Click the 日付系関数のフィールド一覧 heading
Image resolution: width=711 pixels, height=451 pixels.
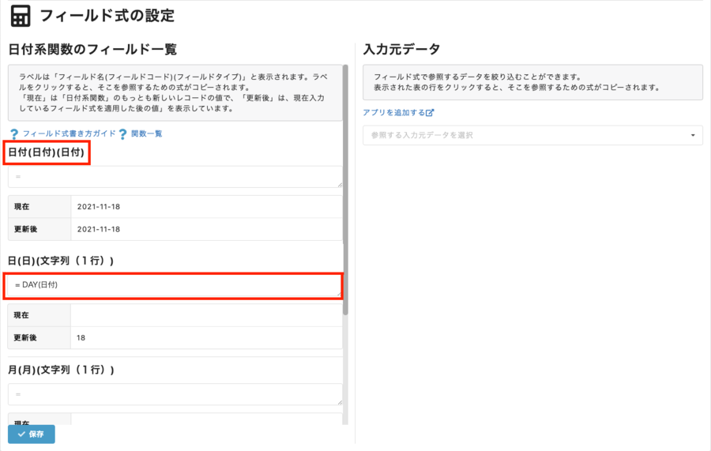92,49
